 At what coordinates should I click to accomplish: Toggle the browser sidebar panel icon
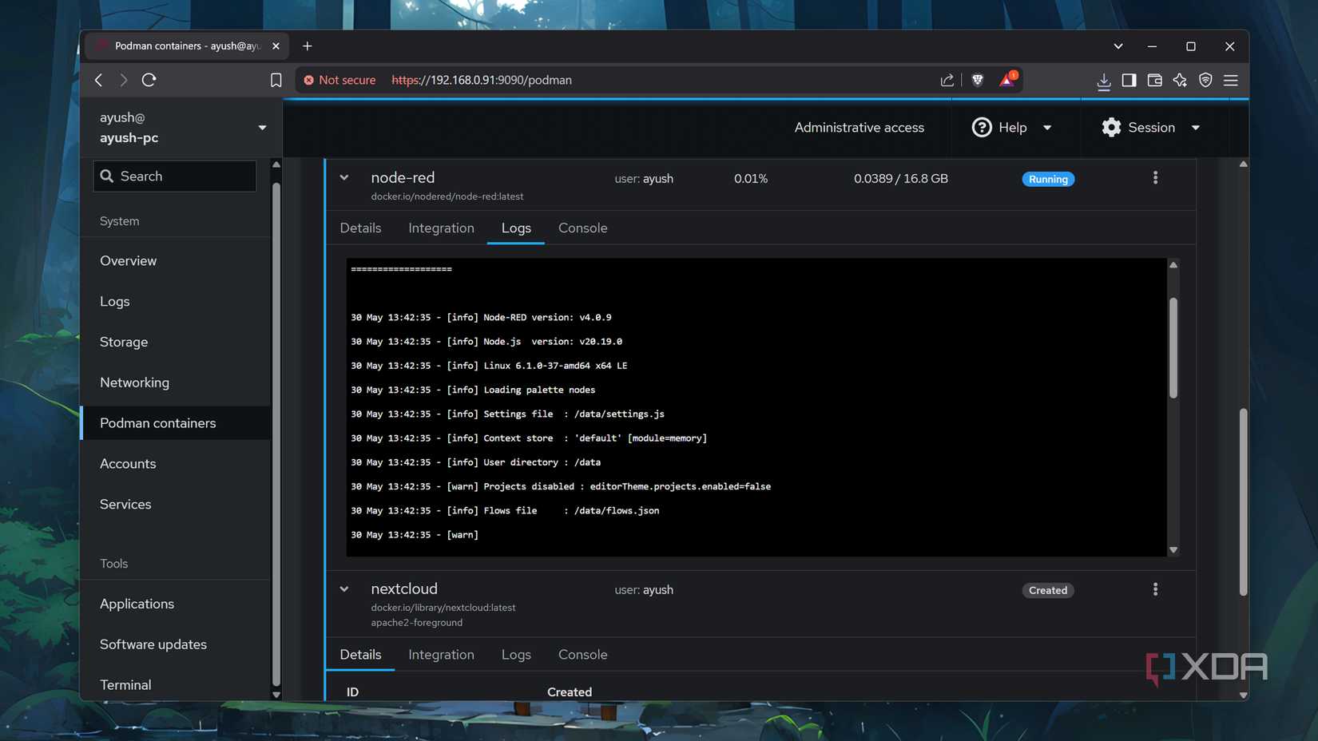tap(1129, 80)
